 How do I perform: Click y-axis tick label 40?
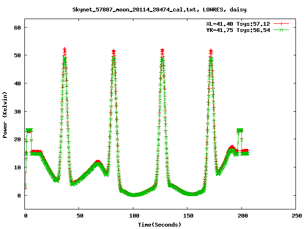(17, 83)
